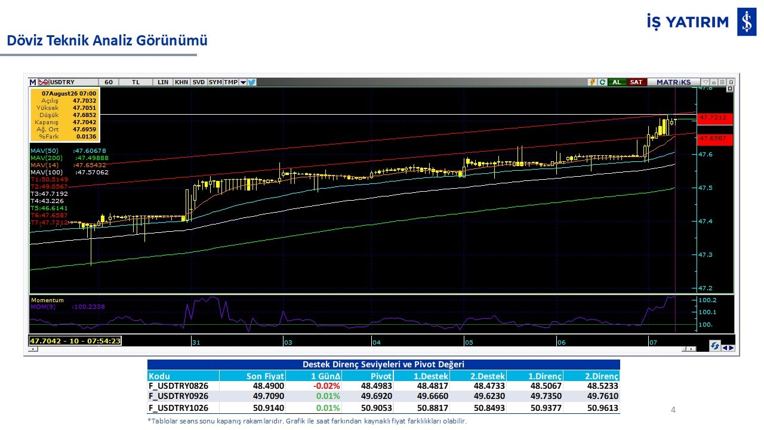Maximize the Matriks chart window
This screenshot has width=764, height=430.
722,82
